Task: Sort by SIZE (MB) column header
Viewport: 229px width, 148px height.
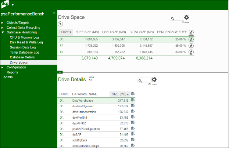Action: tap(120, 94)
